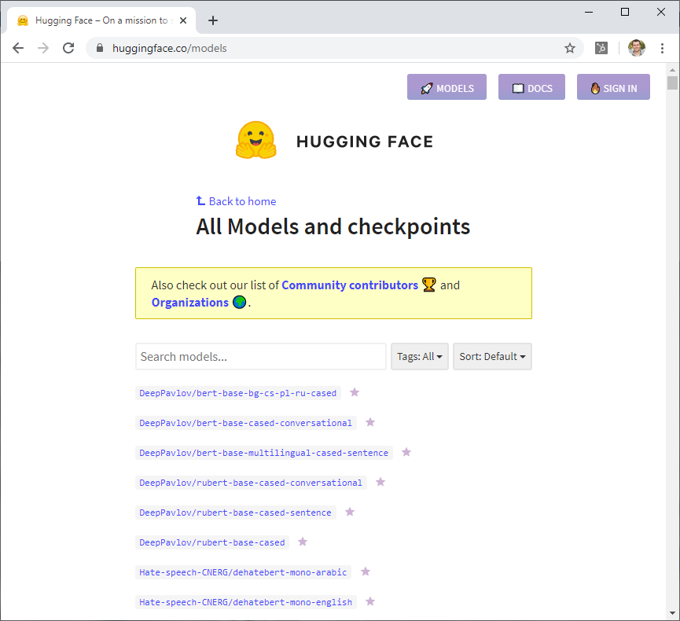Star DeepPavlov/rubert-base-cased-sentence model

[350, 513]
